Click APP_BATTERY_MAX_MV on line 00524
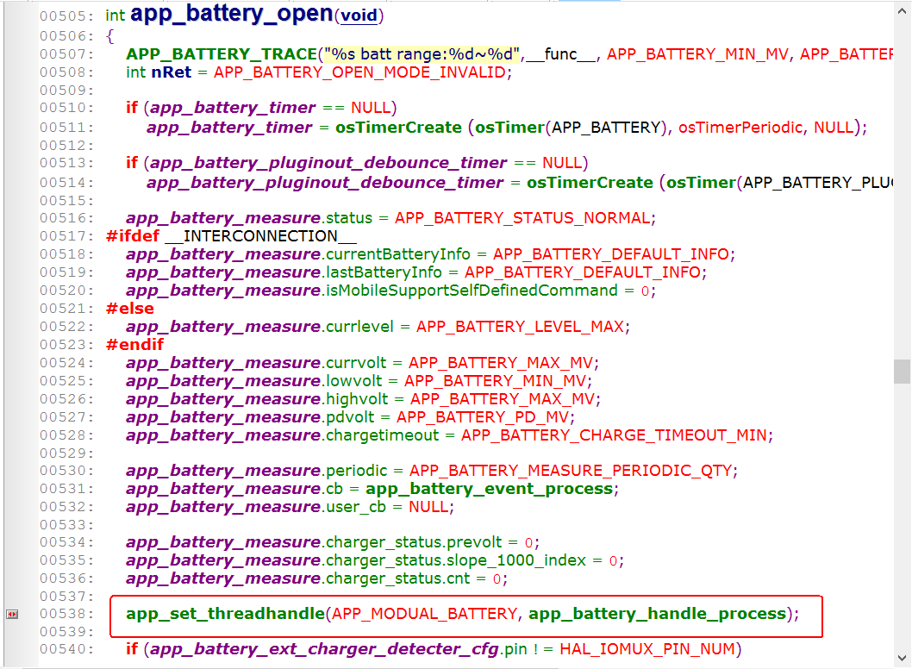 (501, 363)
